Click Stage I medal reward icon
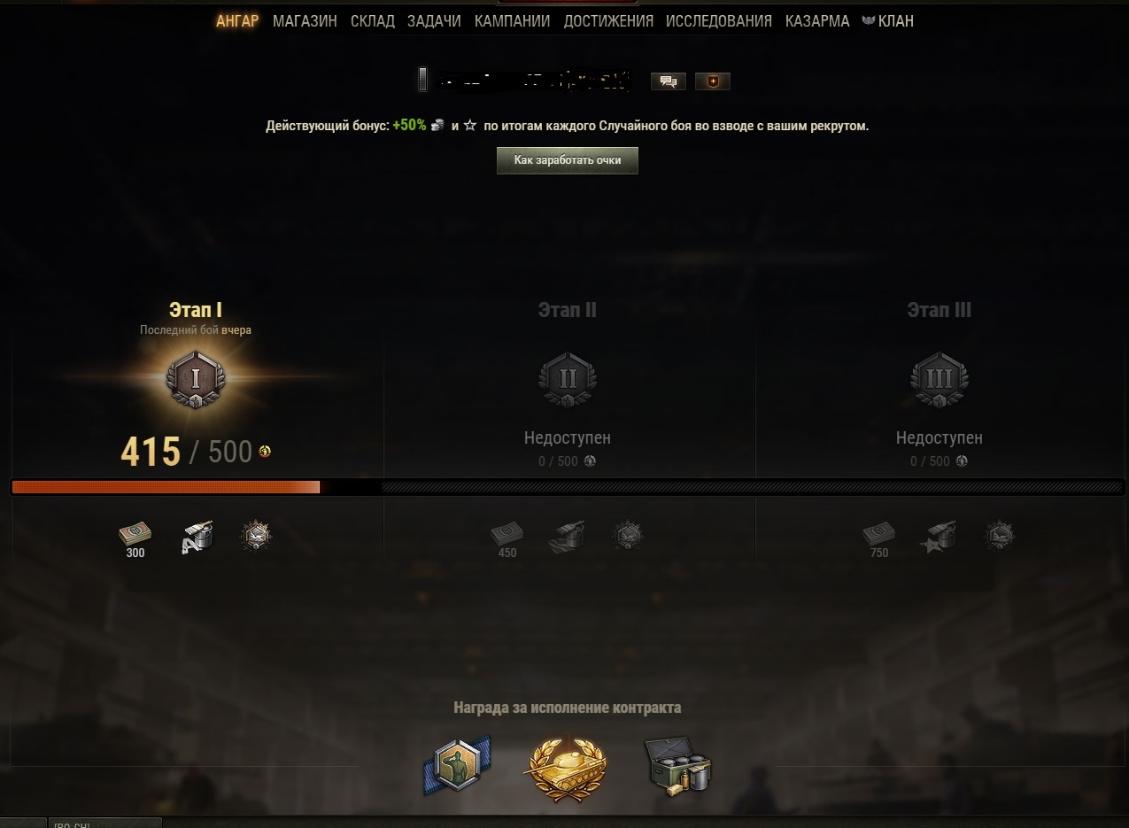The height and width of the screenshot is (828, 1129). click(257, 535)
